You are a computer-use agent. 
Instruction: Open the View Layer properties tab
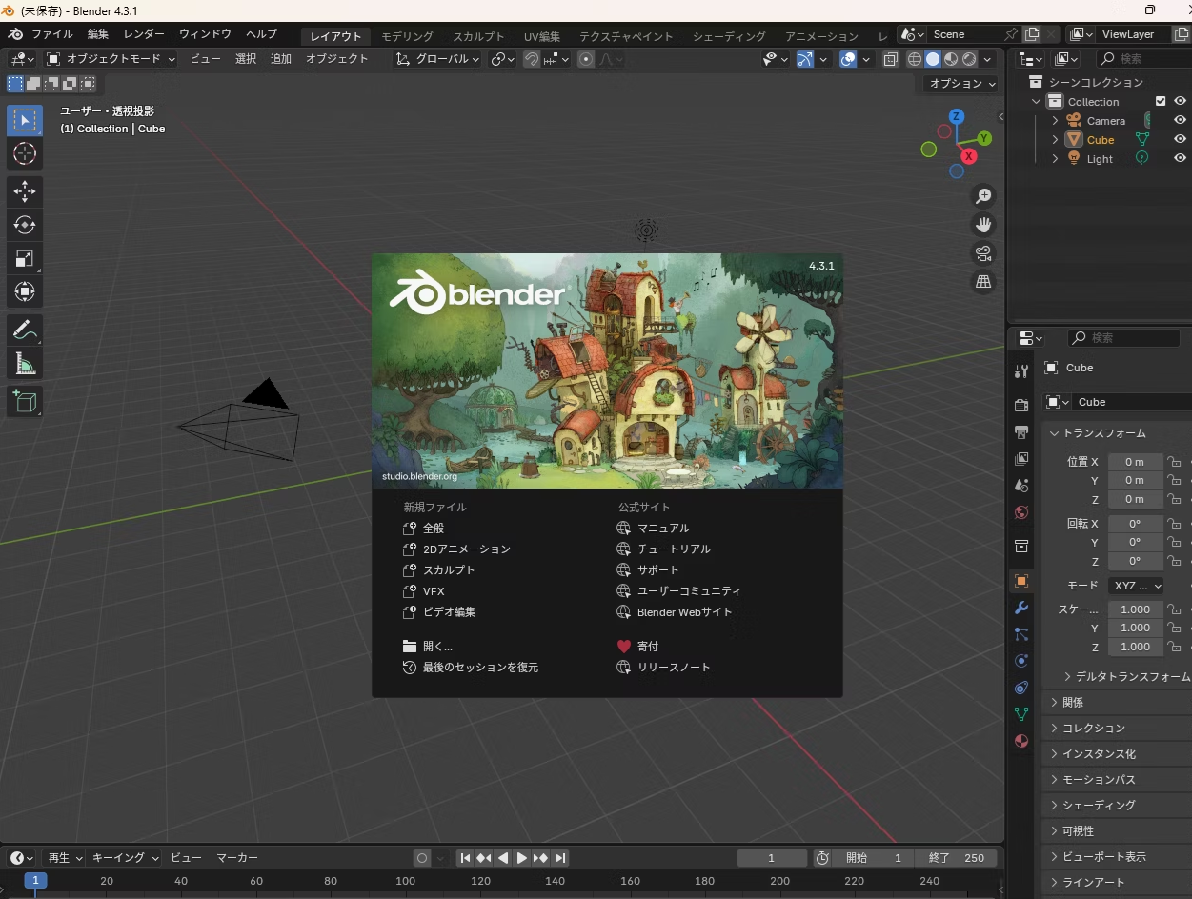click(1021, 459)
